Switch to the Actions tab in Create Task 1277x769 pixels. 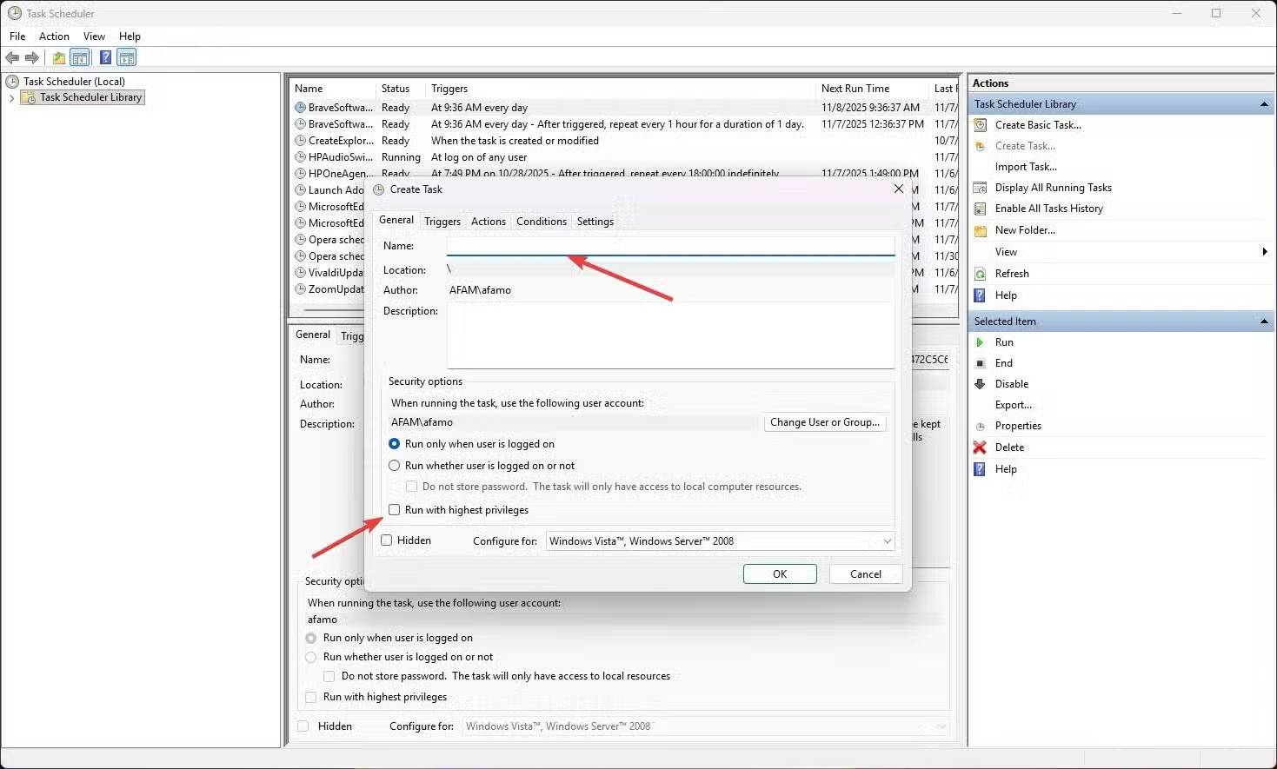pos(489,222)
